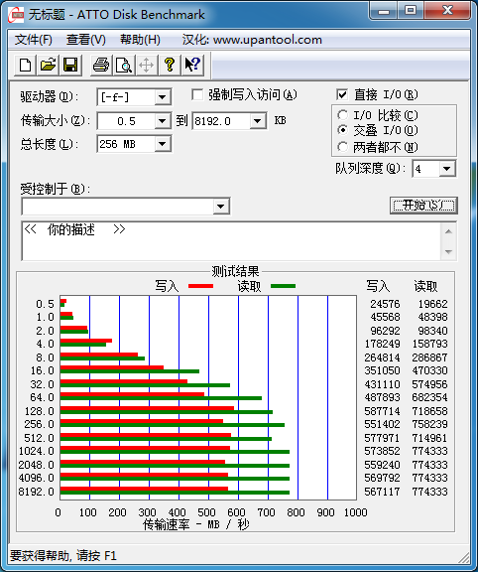Click read value 714961 for 512.0 row
This screenshot has width=478, height=572.
pyautogui.click(x=430, y=438)
